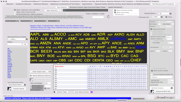This screenshot has width=181, height=102.
Task: Toggle Output word counts checkbox
Action: click(x=151, y=29)
